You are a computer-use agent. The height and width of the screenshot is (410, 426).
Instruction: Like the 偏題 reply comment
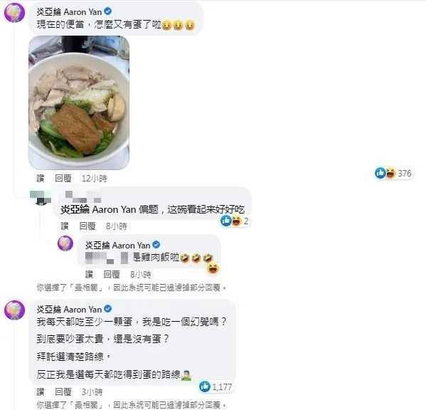click(x=65, y=226)
